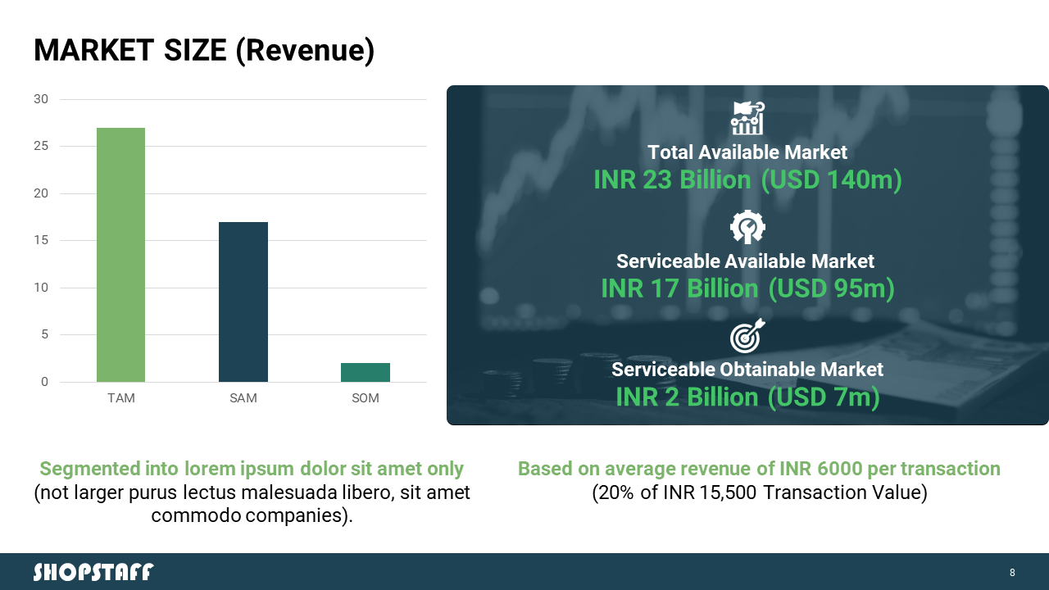Click the 'INR 2 Billion (USD 7m)' value
Screen dimensions: 1049x590
click(x=747, y=397)
